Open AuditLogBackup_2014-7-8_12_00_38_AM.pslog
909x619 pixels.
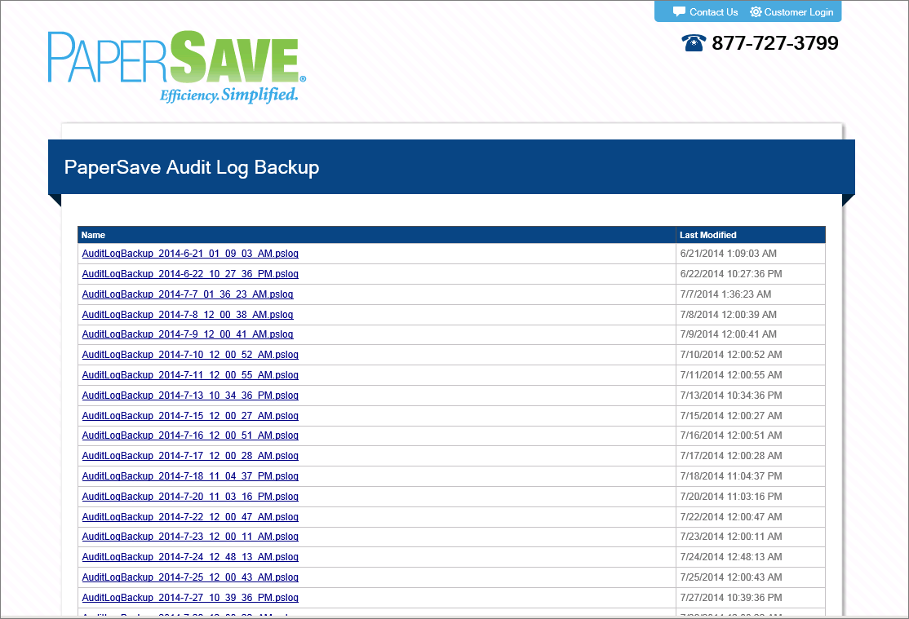point(188,314)
